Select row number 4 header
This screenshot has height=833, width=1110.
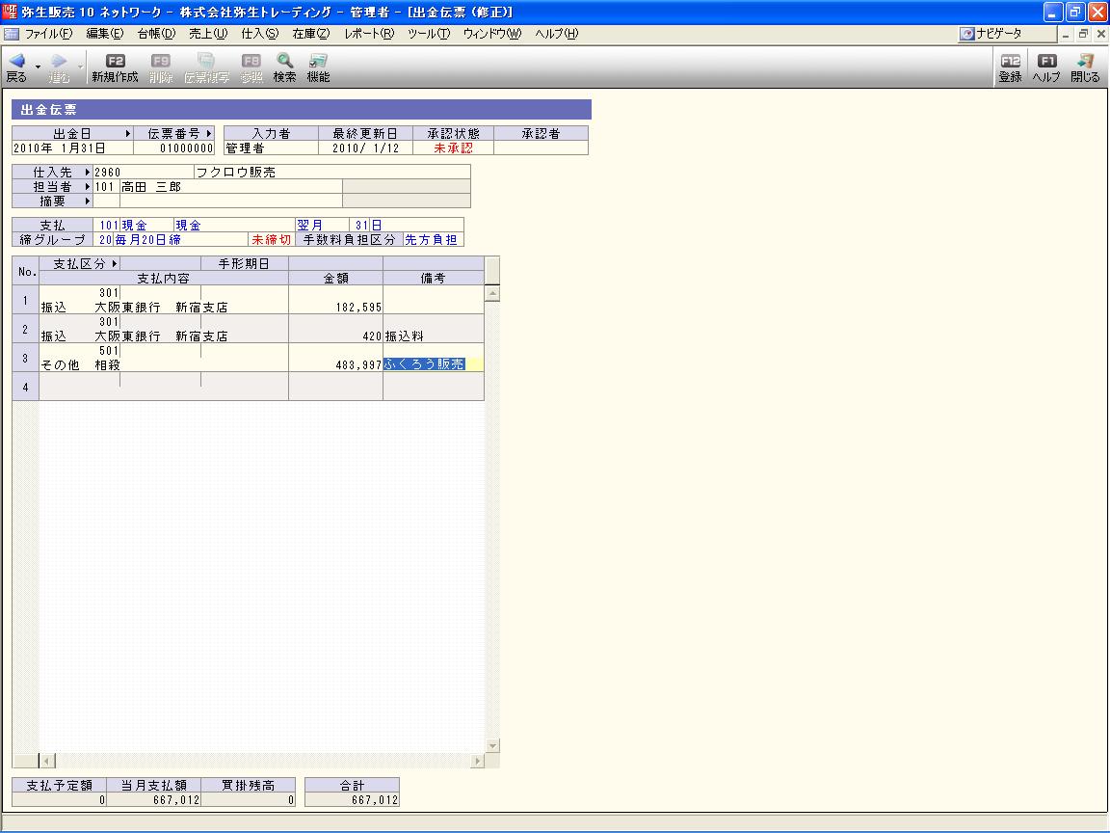click(x=25, y=387)
